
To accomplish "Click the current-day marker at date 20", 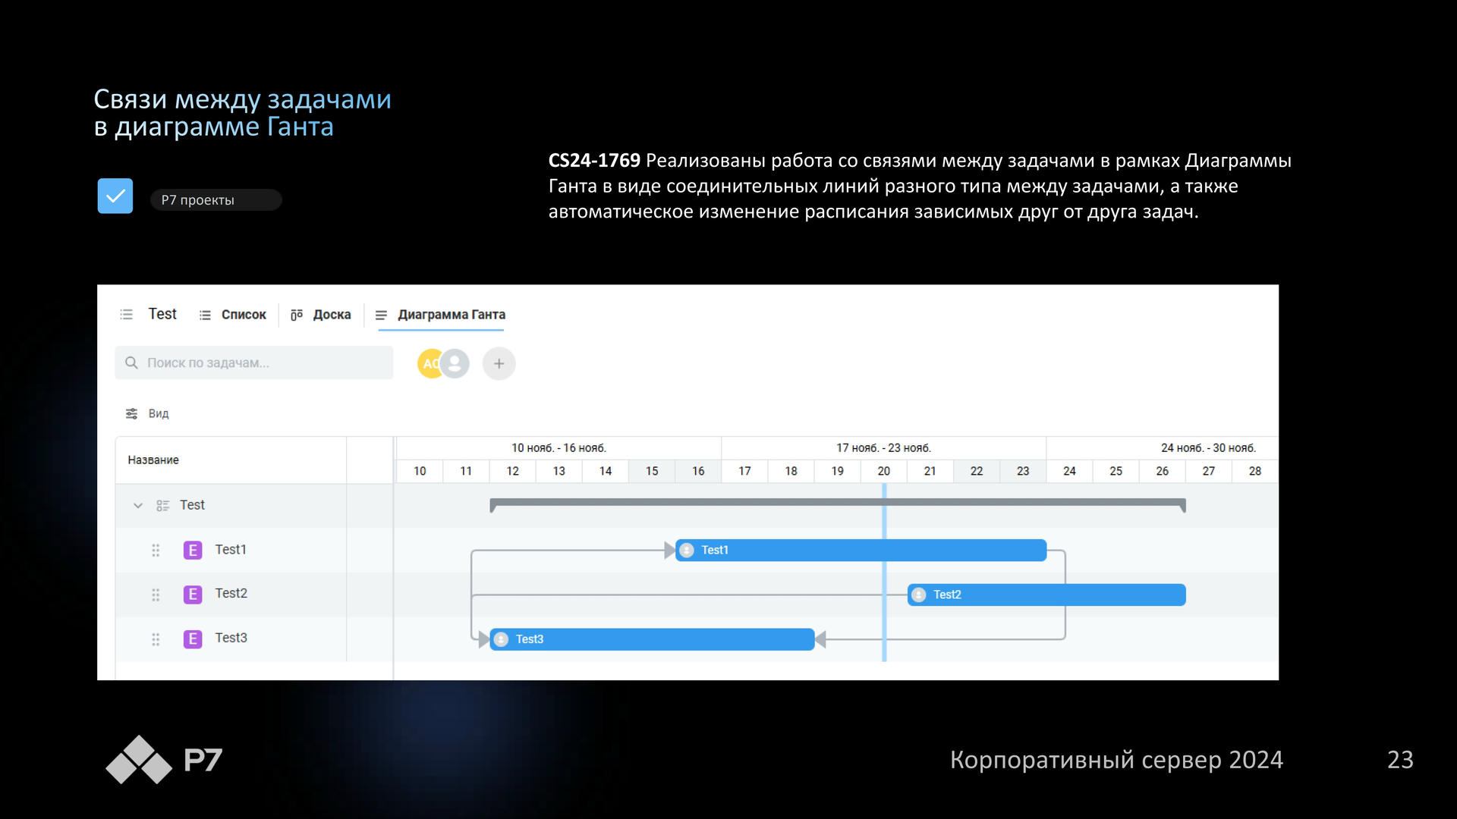I will (x=884, y=573).
